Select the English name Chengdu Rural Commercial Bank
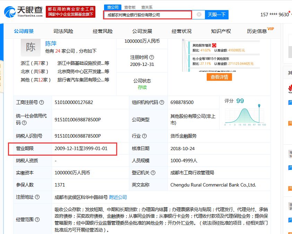The height and width of the screenshot is (234, 292). 213,185
